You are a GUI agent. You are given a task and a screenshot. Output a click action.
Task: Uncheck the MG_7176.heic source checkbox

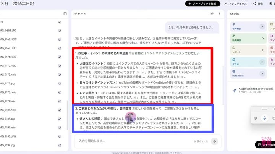click(60, 92)
